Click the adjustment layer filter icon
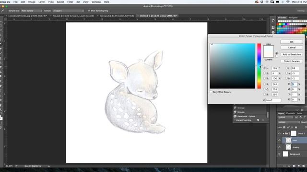307x172 pixels. 301,118
